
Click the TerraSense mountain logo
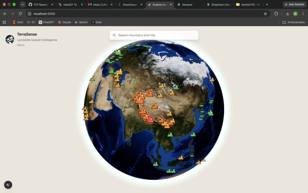click(10, 39)
